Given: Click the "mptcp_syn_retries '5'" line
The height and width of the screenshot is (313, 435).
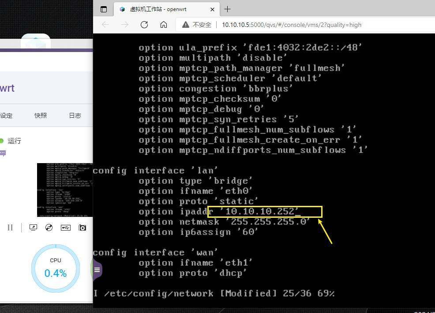Looking at the screenshot, I should click(219, 119).
